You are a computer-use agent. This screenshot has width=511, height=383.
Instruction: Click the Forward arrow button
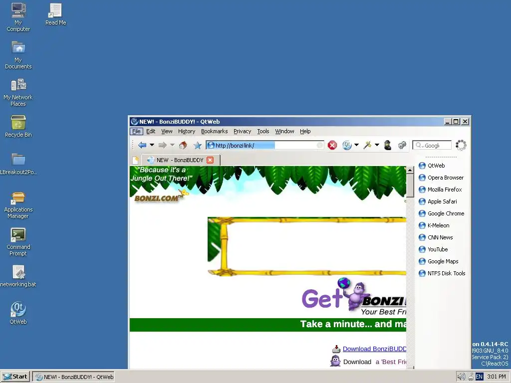pyautogui.click(x=162, y=145)
